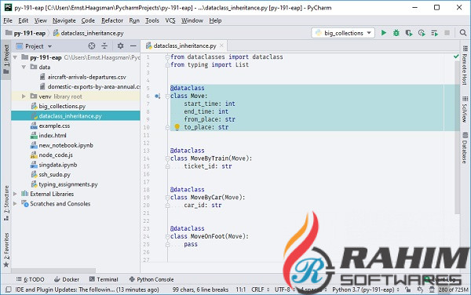Expand the venv library root folder
This screenshot has width=471, height=295.
pos(24,97)
